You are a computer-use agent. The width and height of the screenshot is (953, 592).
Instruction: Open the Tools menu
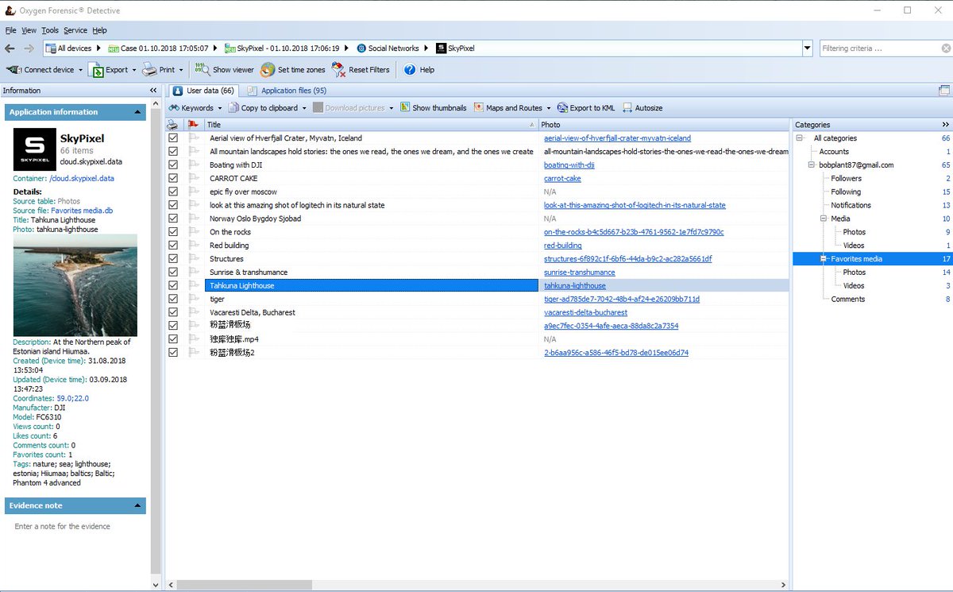(50, 30)
